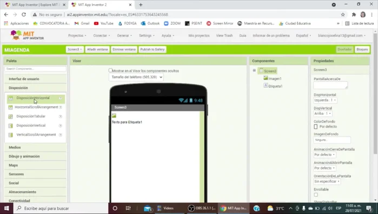Bookmark this page with the star icon
Image resolution: width=378 pixels, height=214 pixels.
tap(343, 15)
